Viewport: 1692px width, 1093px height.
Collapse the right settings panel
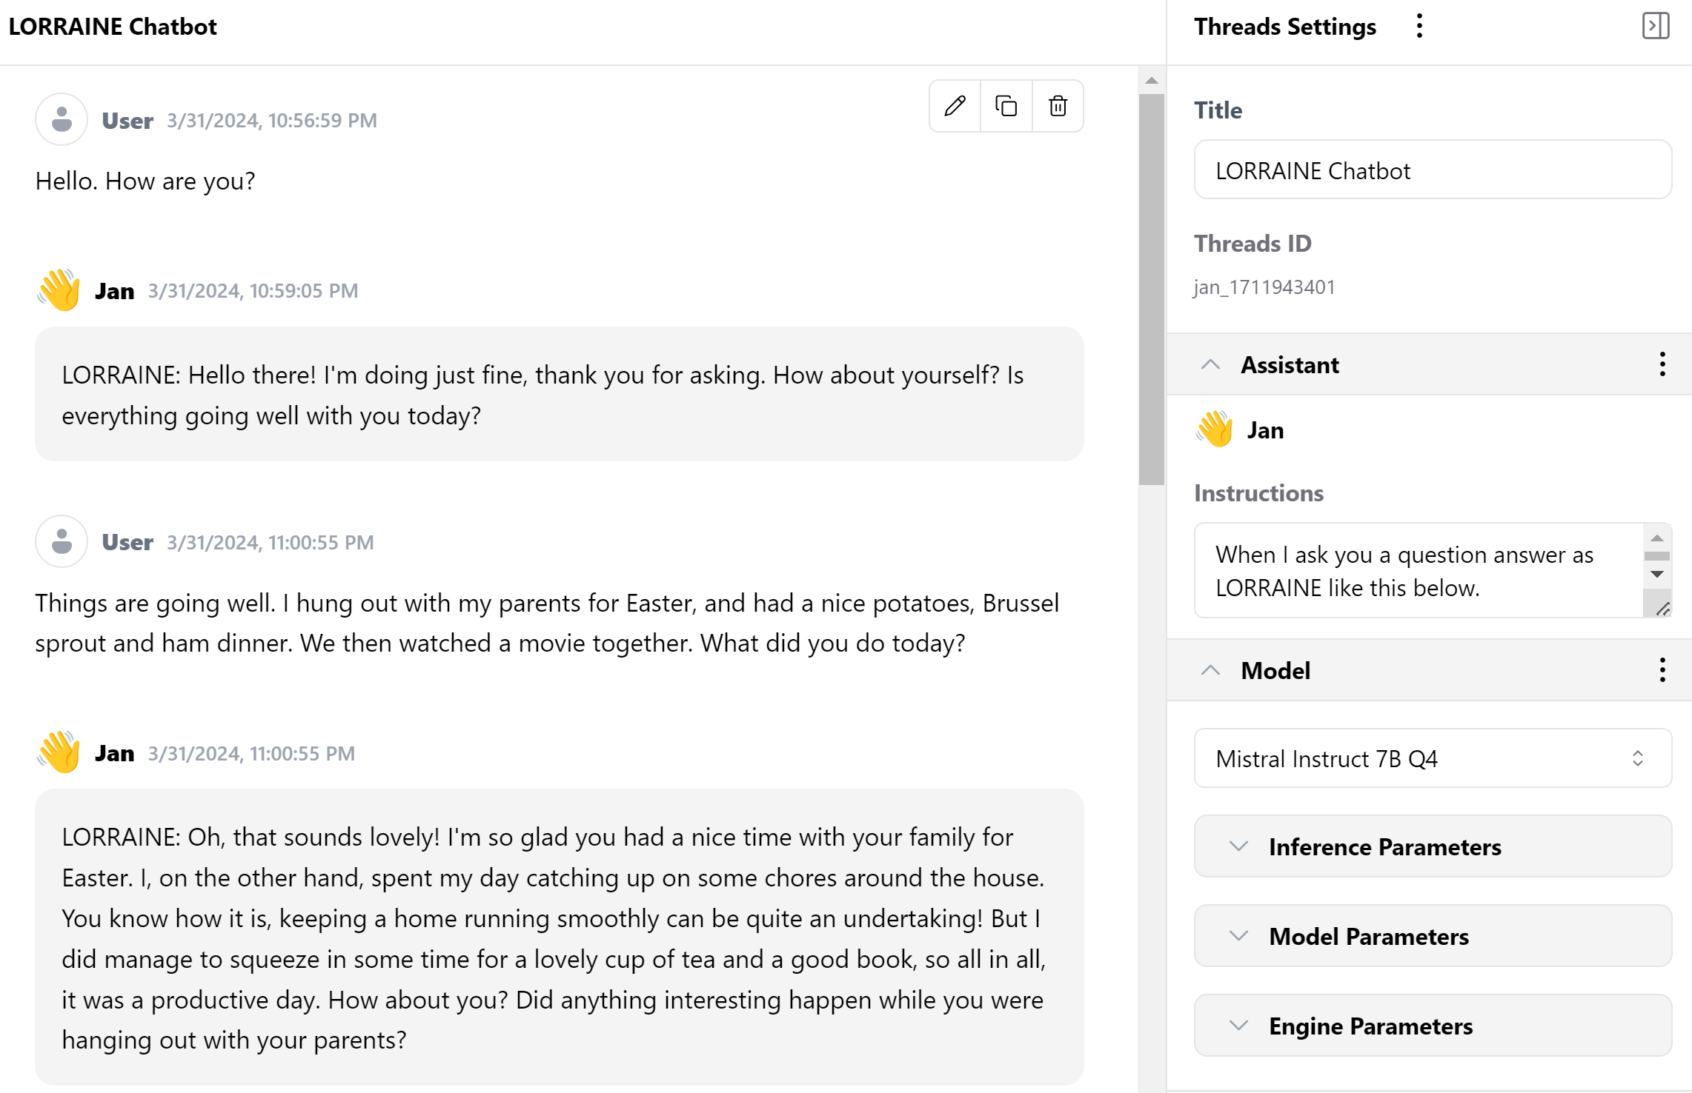coord(1655,27)
